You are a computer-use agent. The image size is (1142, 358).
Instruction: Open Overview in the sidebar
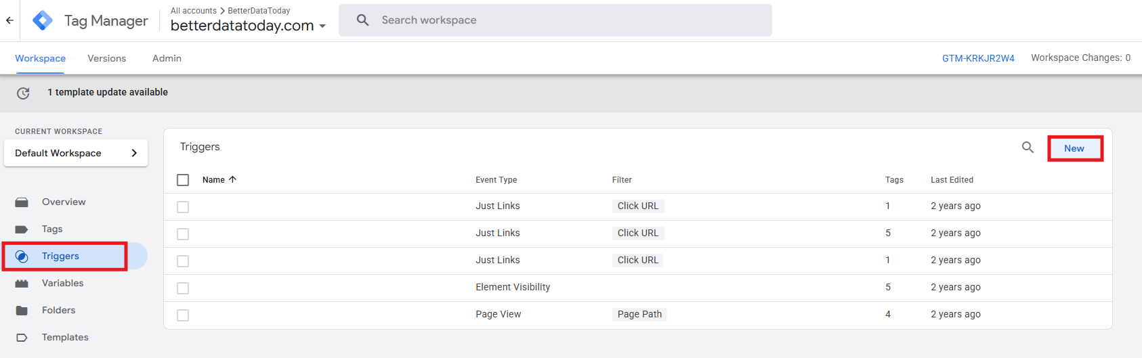[x=64, y=202]
